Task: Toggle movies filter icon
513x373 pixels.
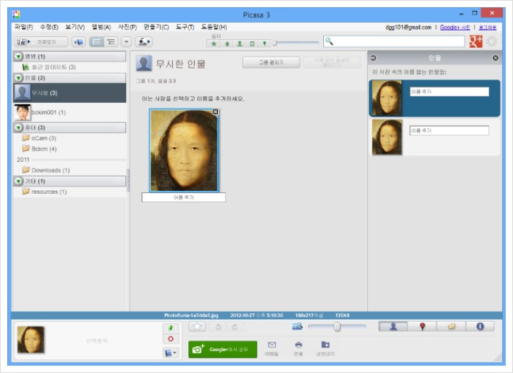Action: 252,44
